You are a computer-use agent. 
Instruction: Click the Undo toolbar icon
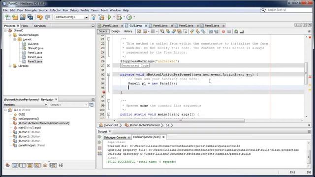tap(40, 17)
